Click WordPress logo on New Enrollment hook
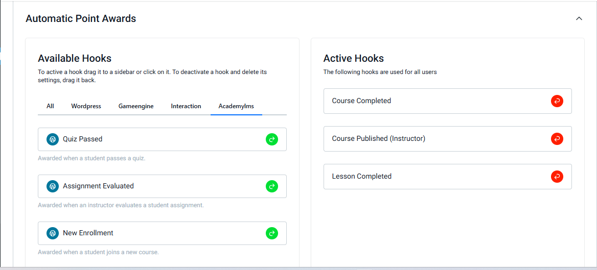597x270 pixels. [53, 233]
